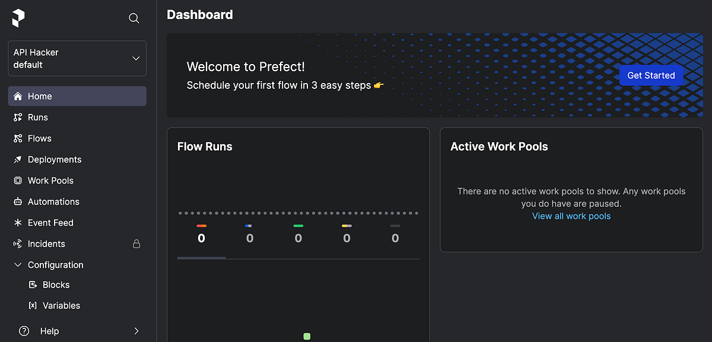
Task: Collapse the Configuration section chevron
Action: click(x=17, y=265)
